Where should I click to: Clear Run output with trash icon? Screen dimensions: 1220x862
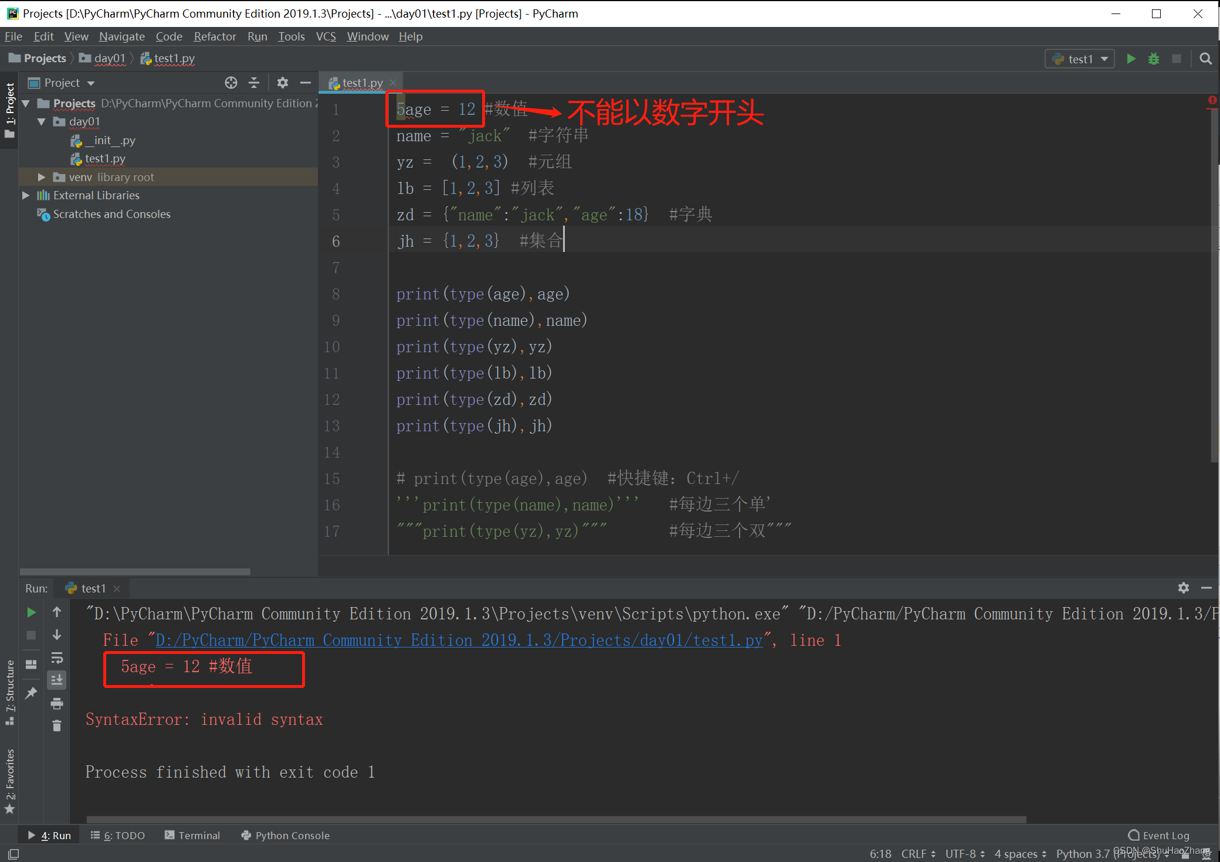pyautogui.click(x=57, y=726)
